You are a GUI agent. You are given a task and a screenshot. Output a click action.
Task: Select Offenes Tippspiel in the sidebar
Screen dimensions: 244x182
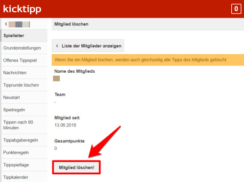coord(24,61)
